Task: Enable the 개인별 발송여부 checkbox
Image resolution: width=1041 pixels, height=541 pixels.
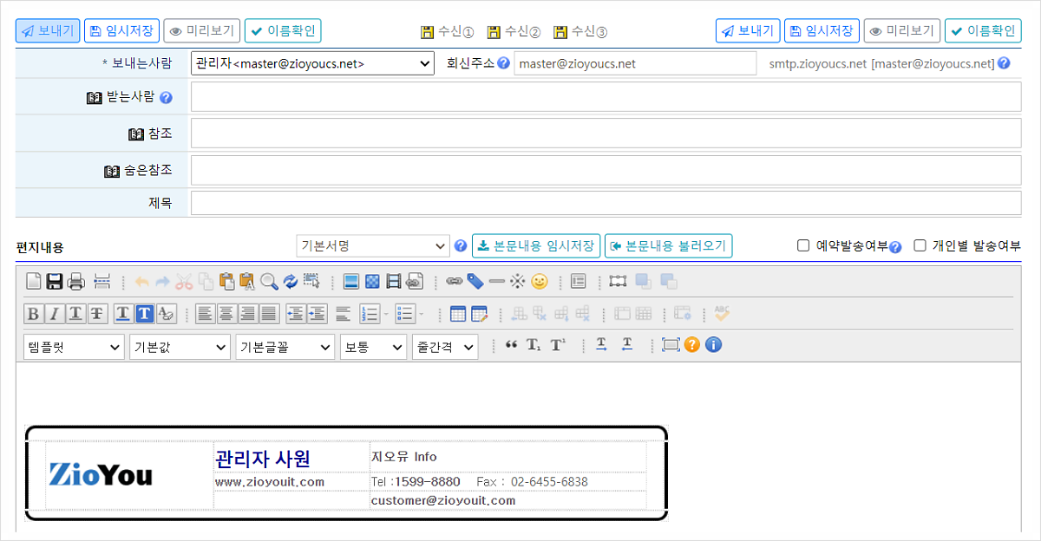Action: coord(920,245)
